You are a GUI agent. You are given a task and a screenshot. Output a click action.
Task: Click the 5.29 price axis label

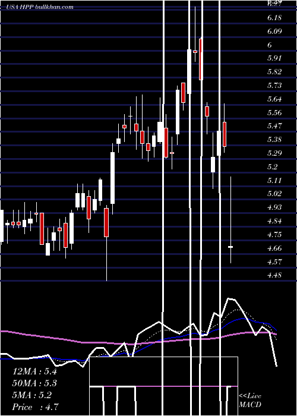coord(274,153)
